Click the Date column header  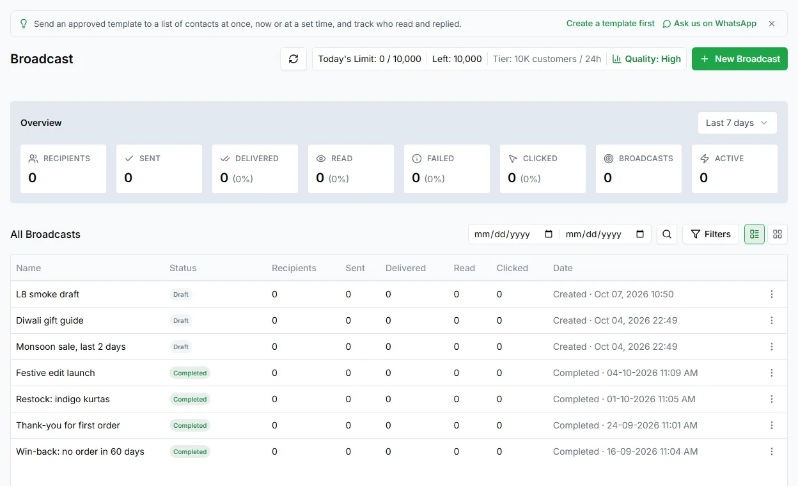[x=563, y=268]
